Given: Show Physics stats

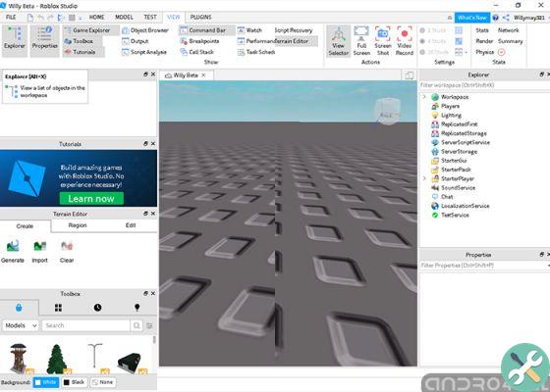Looking at the screenshot, I should (x=485, y=52).
